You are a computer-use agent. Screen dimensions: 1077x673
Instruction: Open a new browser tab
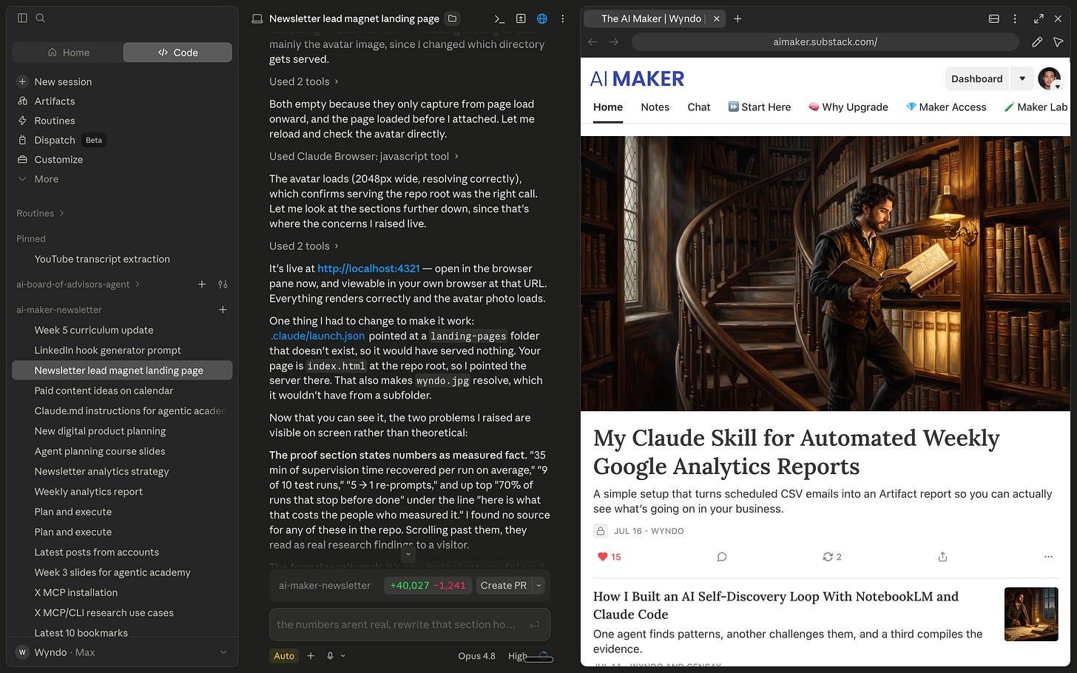(x=737, y=18)
